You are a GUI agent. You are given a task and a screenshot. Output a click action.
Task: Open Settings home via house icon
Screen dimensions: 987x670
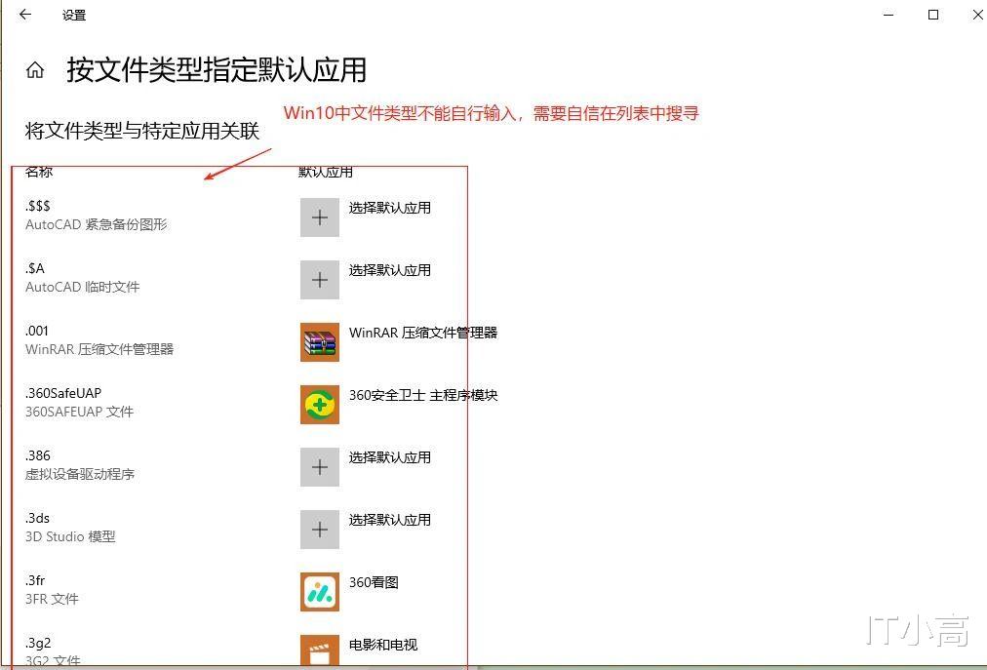tap(35, 70)
